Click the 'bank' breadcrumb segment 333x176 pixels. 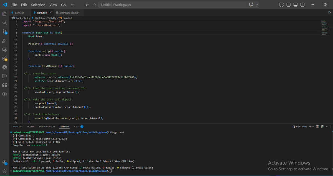point(19,18)
